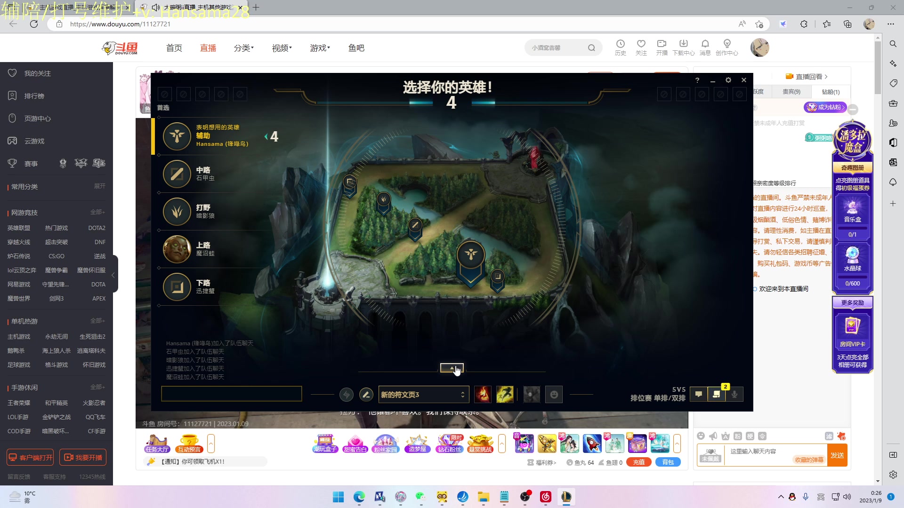
Task: Click 我要开播 button
Action: point(83,457)
